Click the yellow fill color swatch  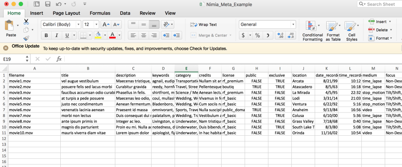98,35
